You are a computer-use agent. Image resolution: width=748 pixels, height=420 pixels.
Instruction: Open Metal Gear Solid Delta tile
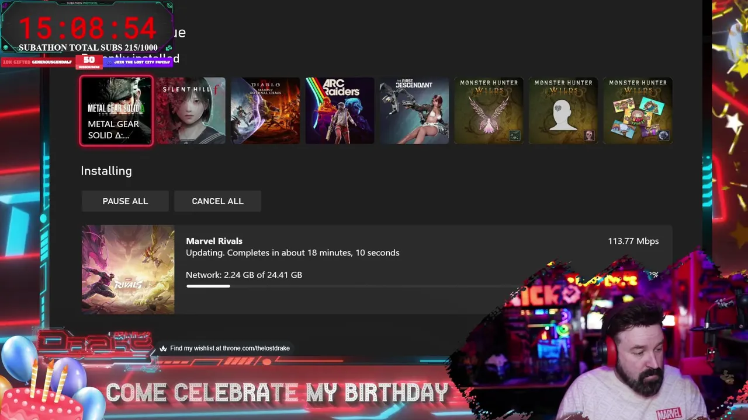point(116,111)
